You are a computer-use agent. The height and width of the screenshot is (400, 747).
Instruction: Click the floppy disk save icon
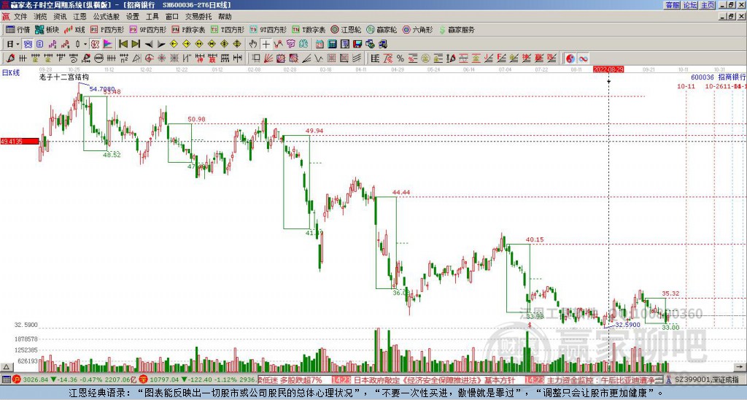[357, 44]
